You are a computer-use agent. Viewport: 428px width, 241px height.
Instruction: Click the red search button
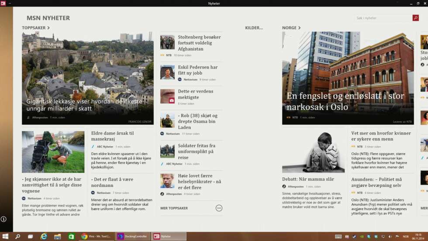pyautogui.click(x=415, y=18)
